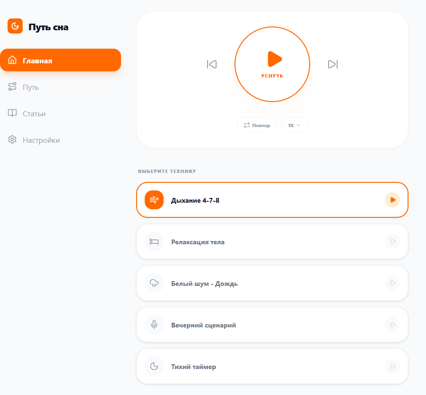
Task: Play the Вечерний сценарий technique
Action: pos(392,325)
